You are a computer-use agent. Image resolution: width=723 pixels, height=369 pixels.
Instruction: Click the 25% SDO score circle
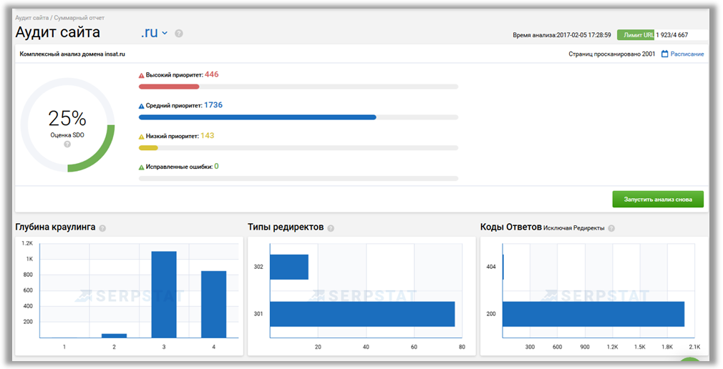67,125
